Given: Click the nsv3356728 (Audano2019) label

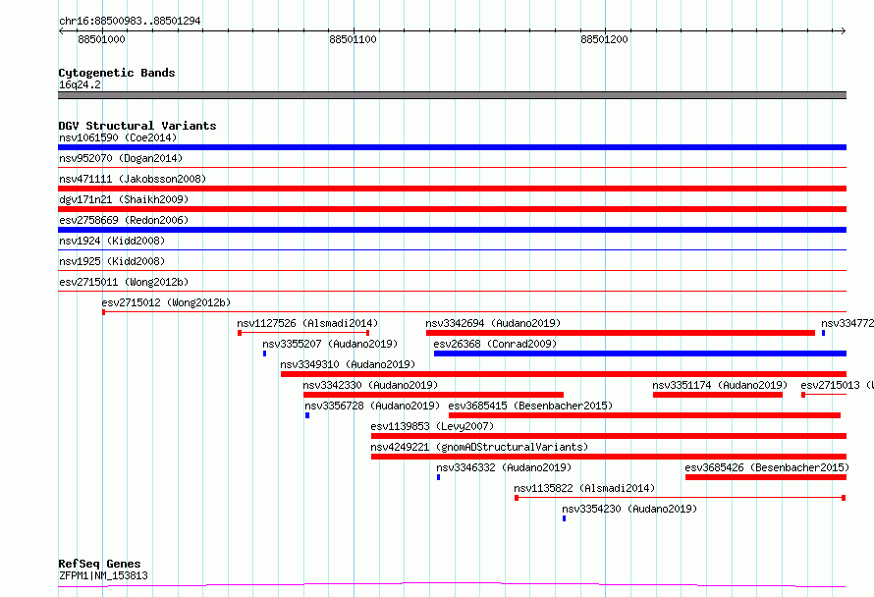Looking at the screenshot, I should pyautogui.click(x=372, y=406).
